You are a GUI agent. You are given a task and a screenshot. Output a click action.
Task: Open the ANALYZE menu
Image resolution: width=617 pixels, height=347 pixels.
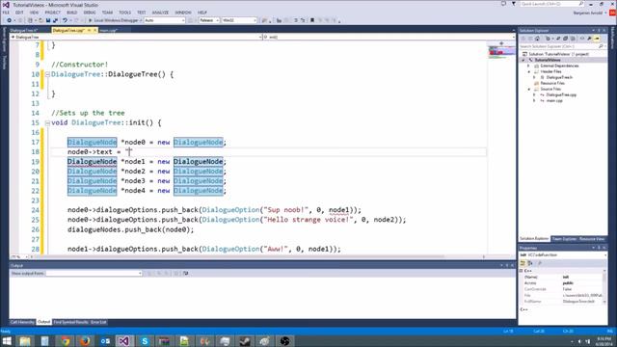(x=160, y=13)
